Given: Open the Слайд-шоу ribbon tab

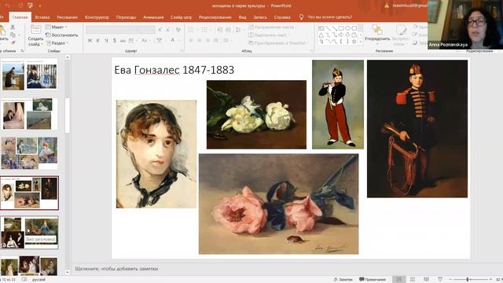Looking at the screenshot, I should 181,17.
